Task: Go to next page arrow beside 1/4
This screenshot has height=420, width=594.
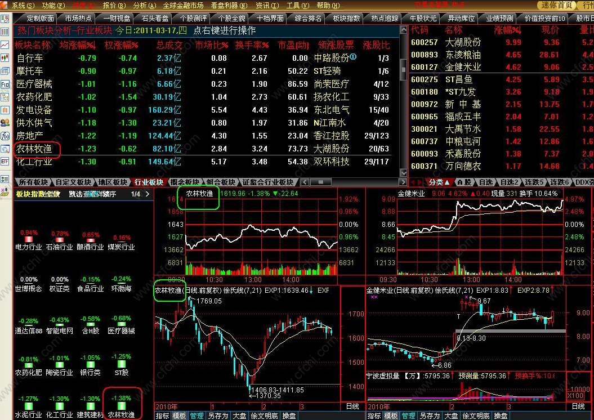Action: pyautogui.click(x=148, y=194)
